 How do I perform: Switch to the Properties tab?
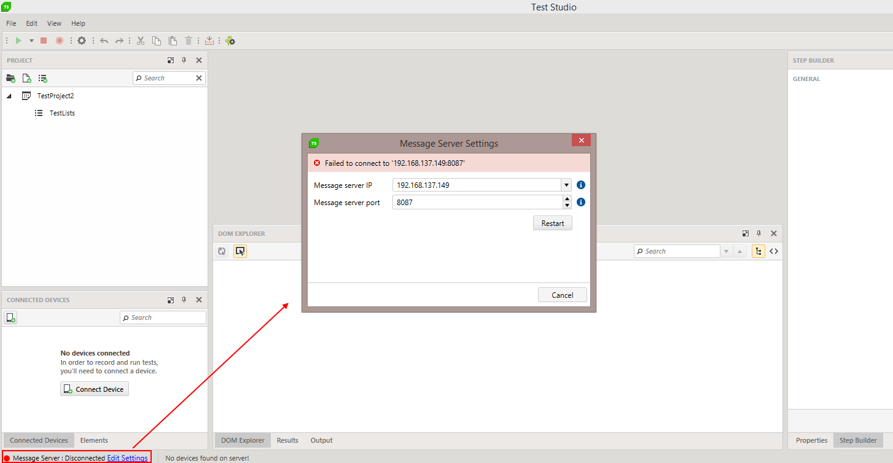coord(811,440)
